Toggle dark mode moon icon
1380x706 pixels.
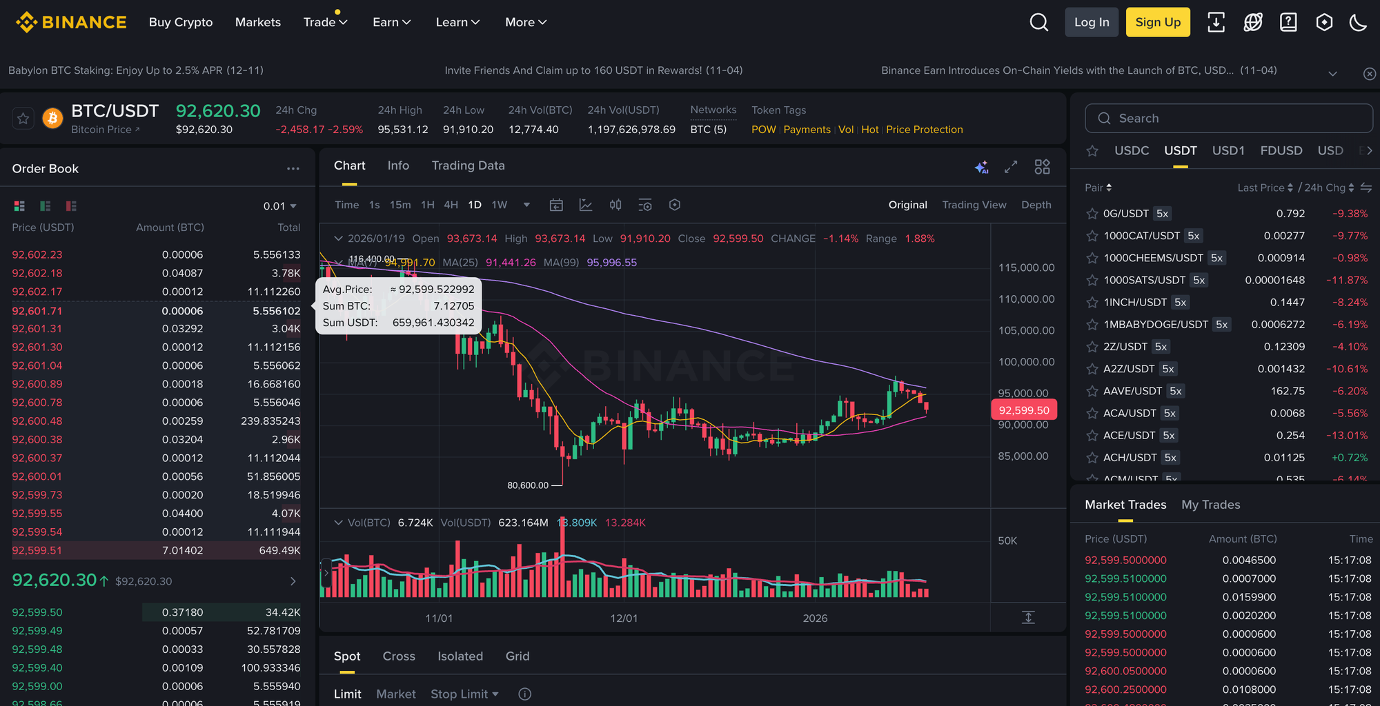pyautogui.click(x=1358, y=23)
